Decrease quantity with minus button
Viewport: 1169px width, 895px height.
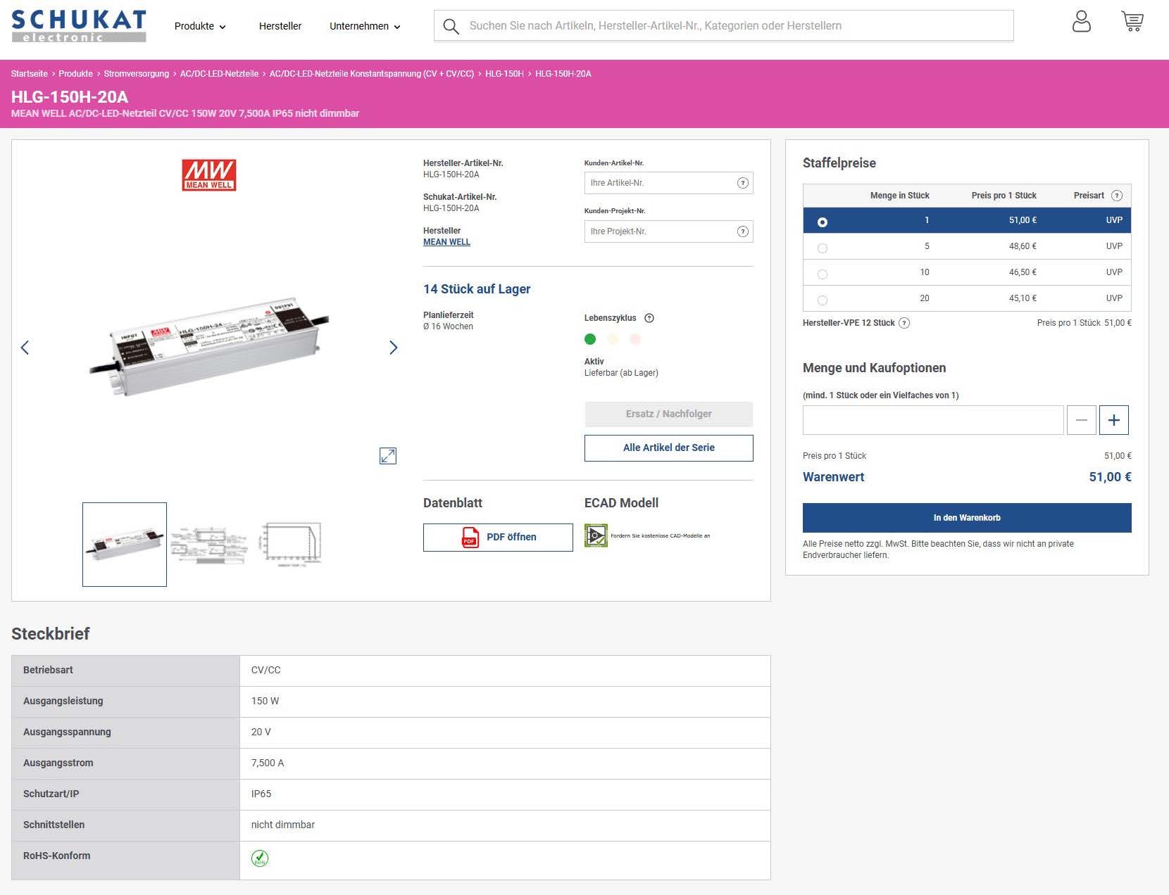coord(1082,420)
